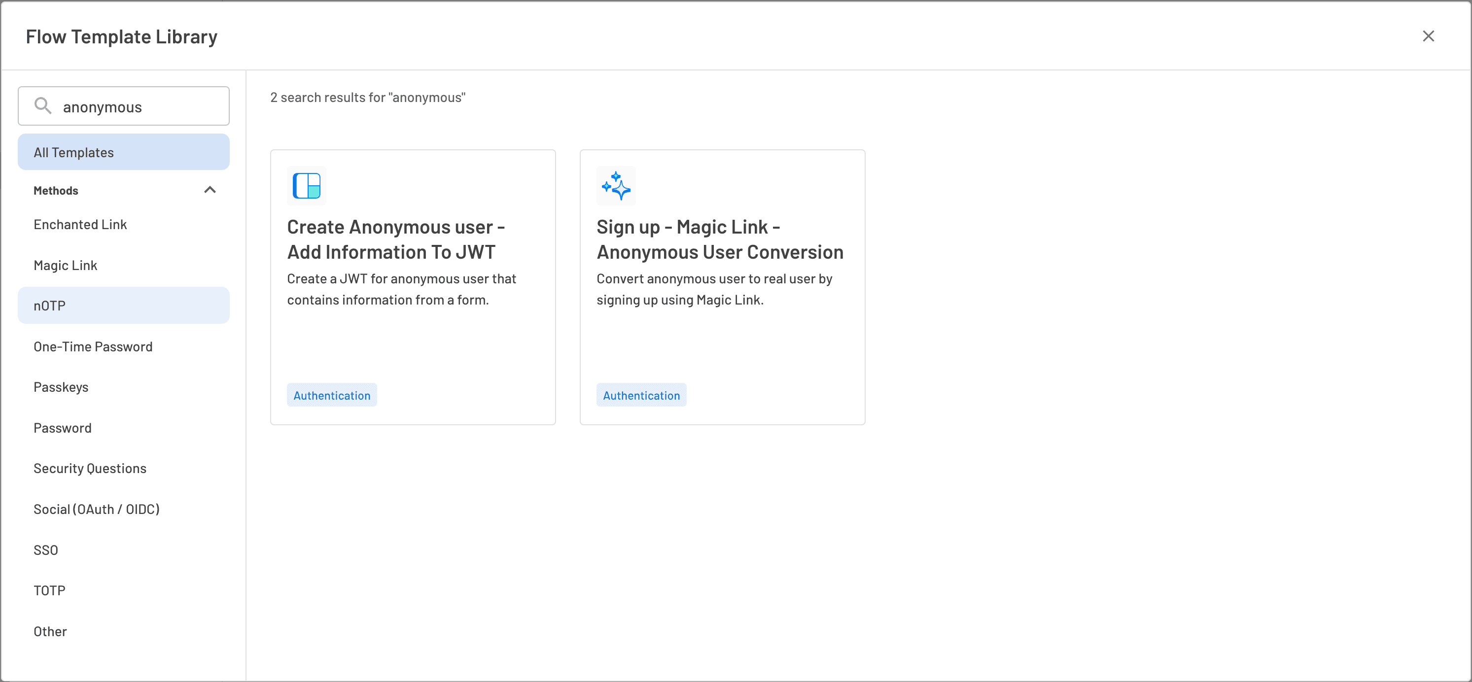This screenshot has width=1472, height=682.
Task: Focus the template search field
Action: click(x=143, y=107)
